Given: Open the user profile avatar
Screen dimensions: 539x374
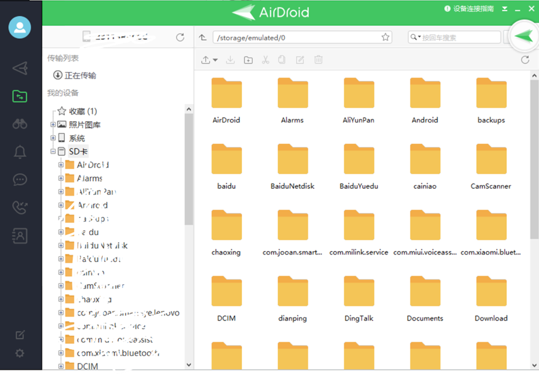Looking at the screenshot, I should pos(20,28).
